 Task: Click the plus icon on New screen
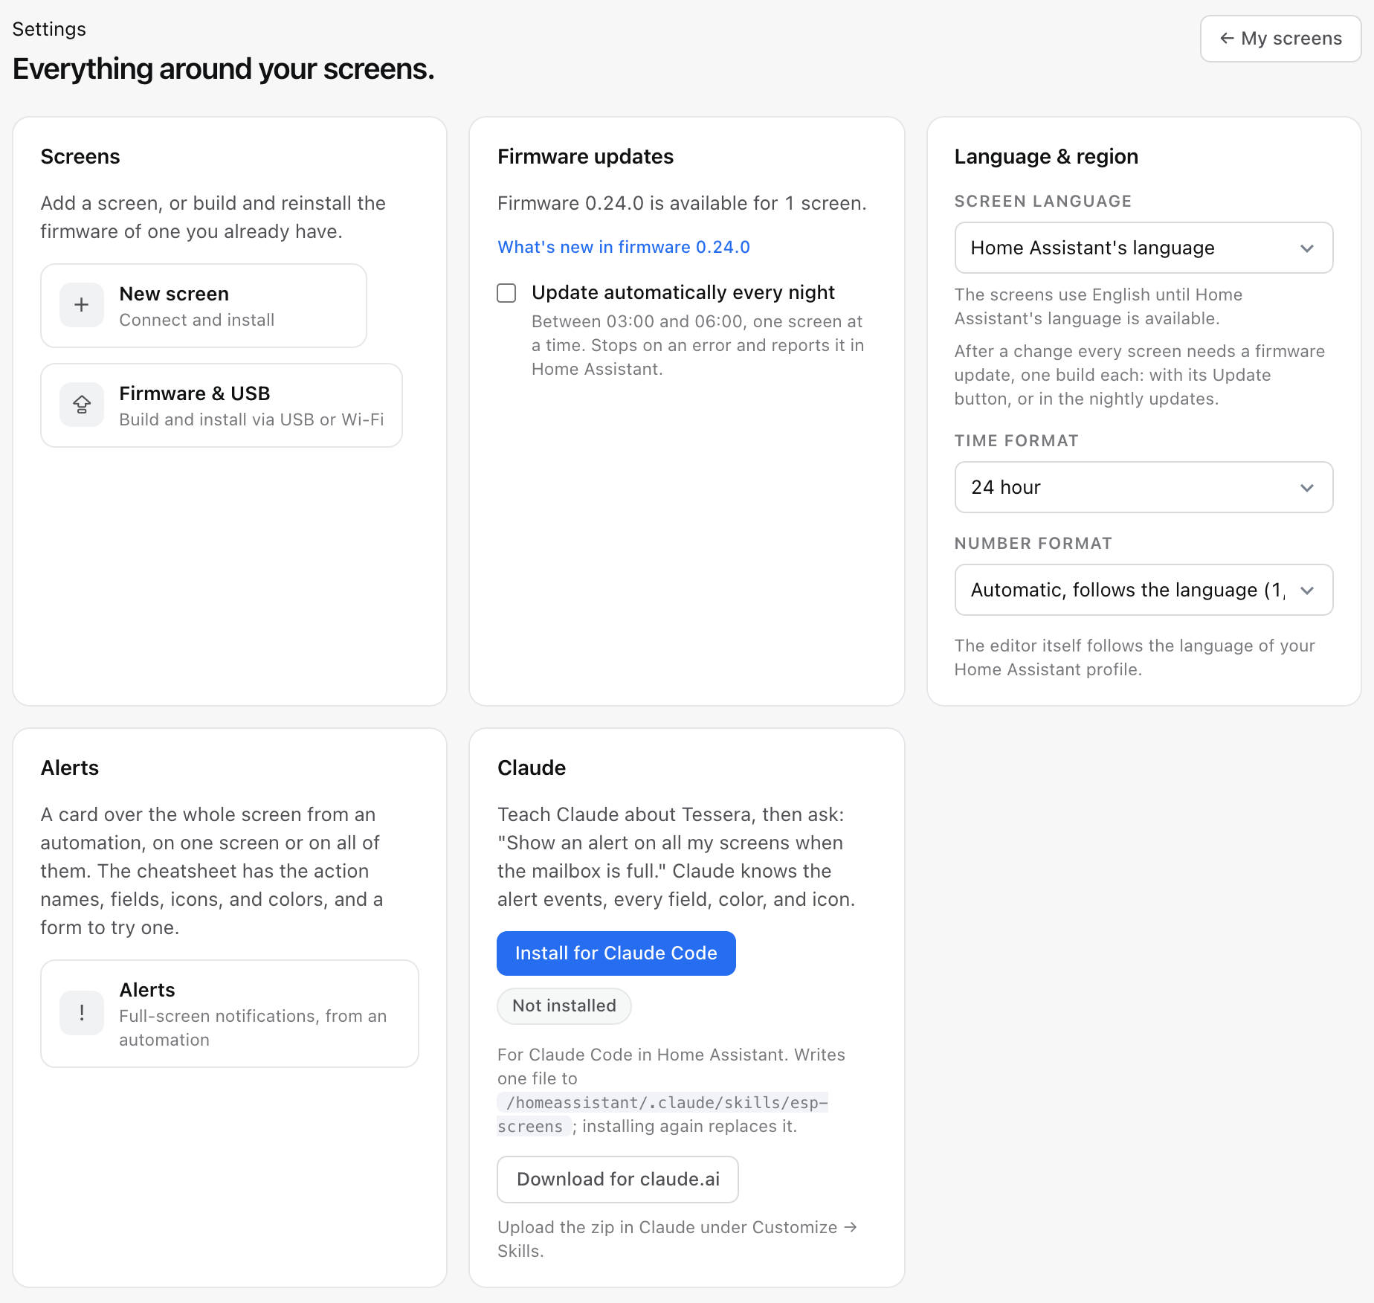[82, 305]
